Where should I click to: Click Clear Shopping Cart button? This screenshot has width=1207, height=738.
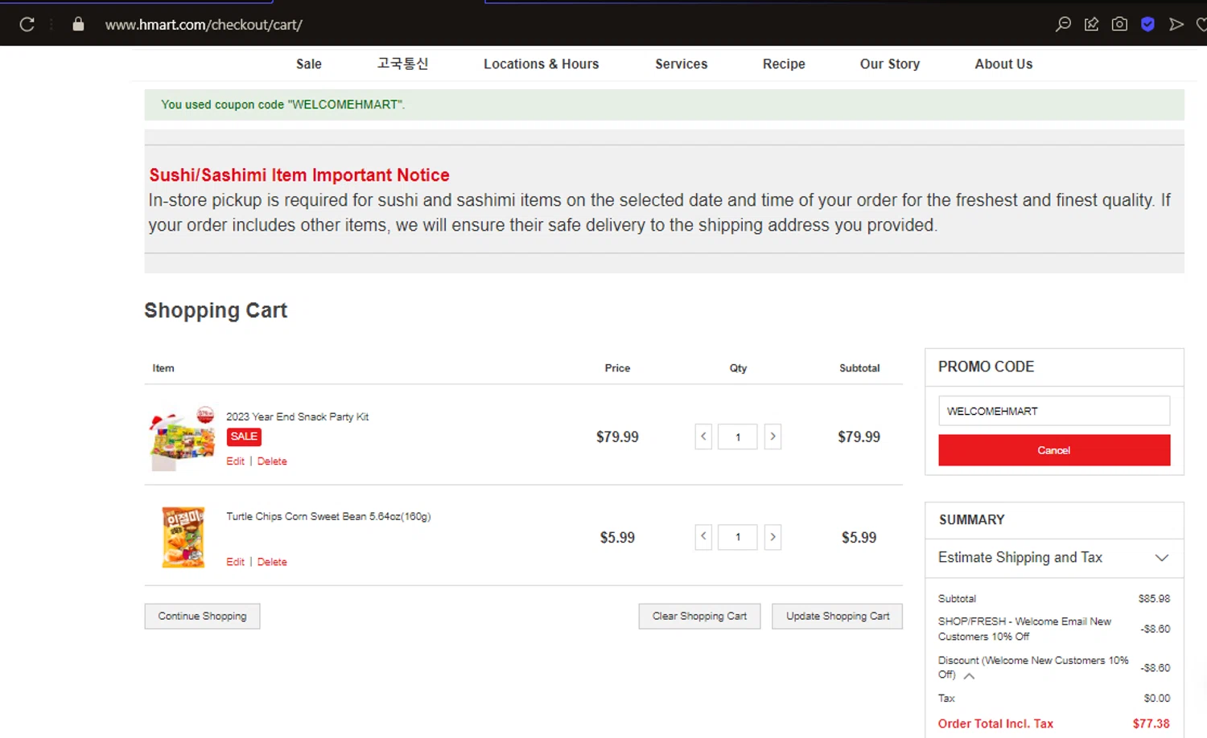point(699,617)
